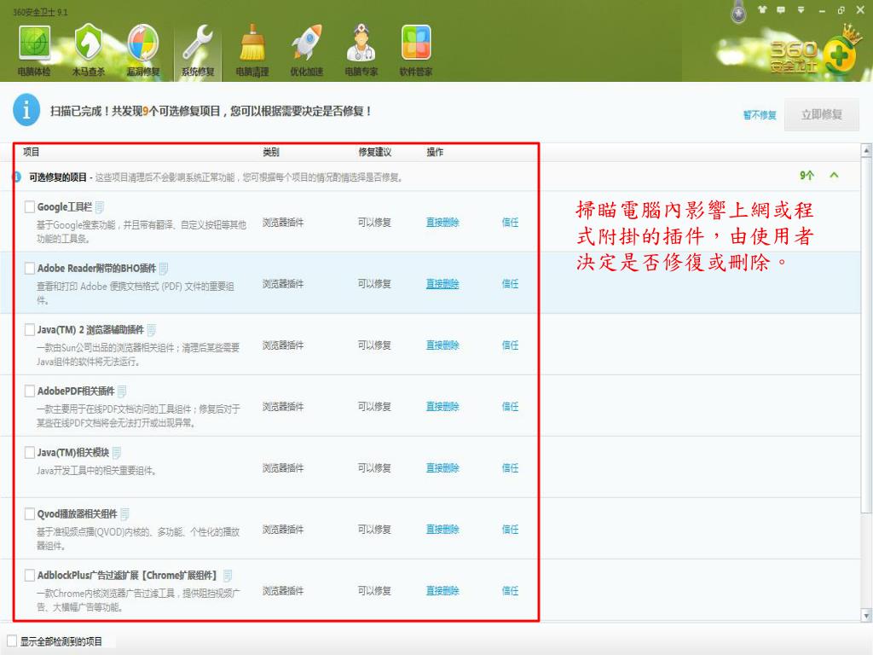The height and width of the screenshot is (655, 873).
Task: Collapse the 可选修复的项目 group with the green chevron
Action: (x=834, y=175)
